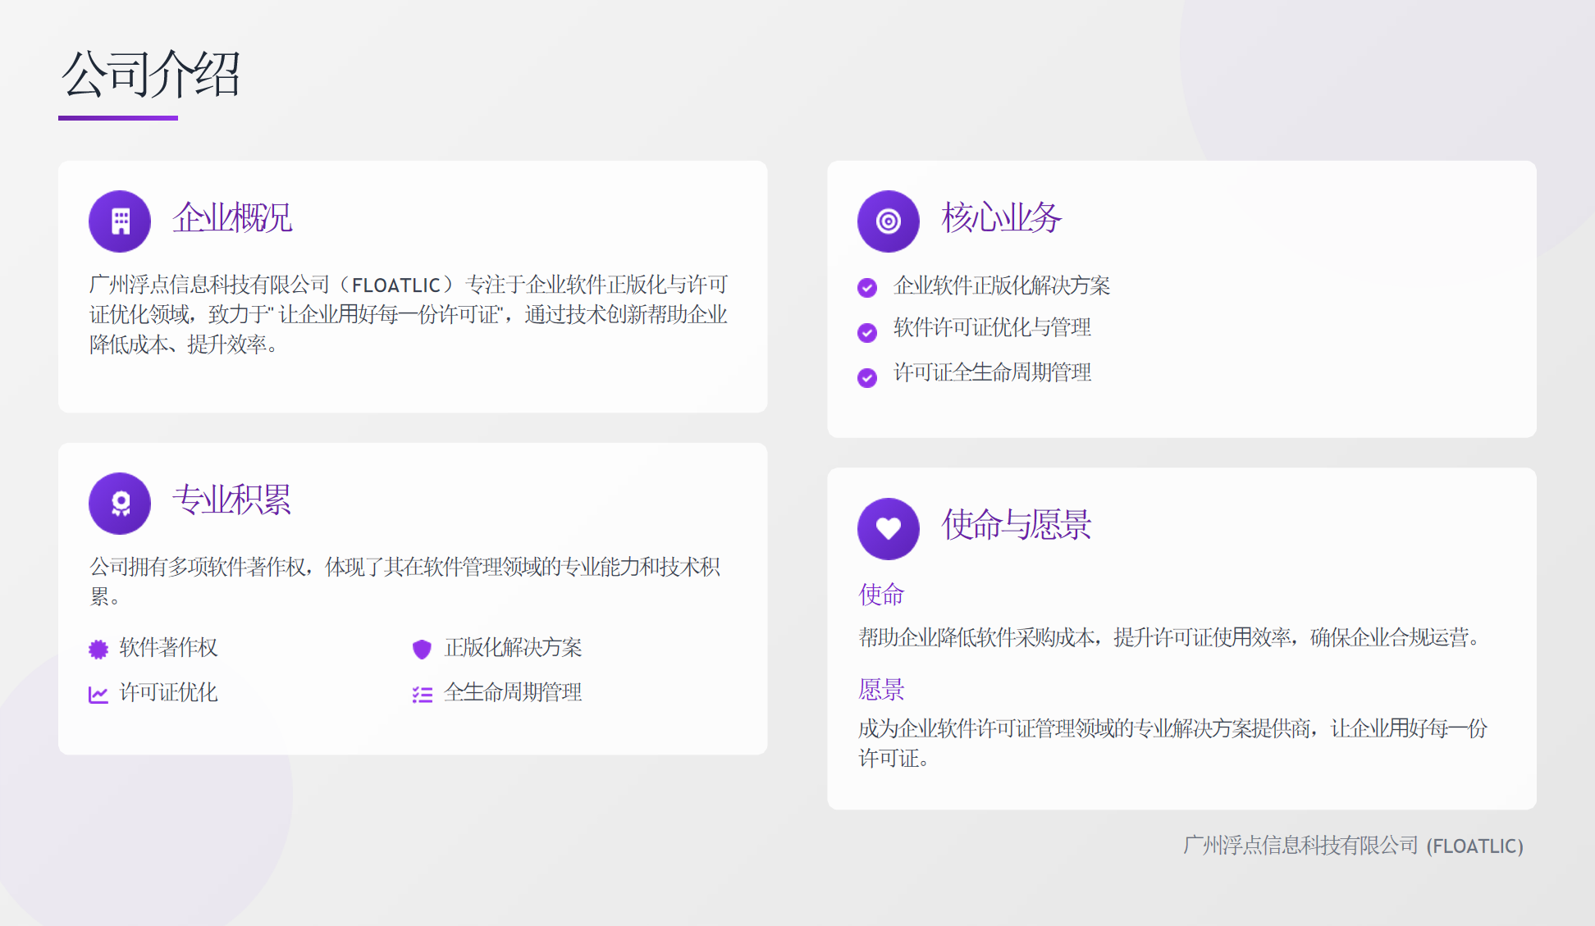Image resolution: width=1595 pixels, height=926 pixels.
Task: Click the target icon beside 核心业务
Action: pyautogui.click(x=888, y=221)
